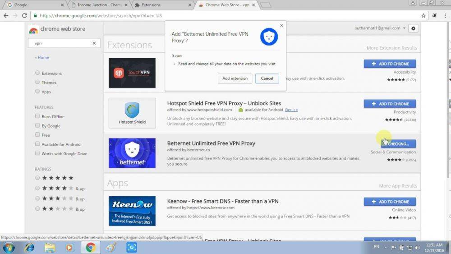This screenshot has height=254, width=451.
Task: Close the add extension dialog
Action: click(281, 26)
